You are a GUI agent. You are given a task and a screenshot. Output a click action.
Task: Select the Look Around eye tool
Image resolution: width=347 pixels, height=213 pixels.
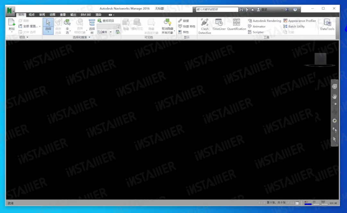coord(334,121)
